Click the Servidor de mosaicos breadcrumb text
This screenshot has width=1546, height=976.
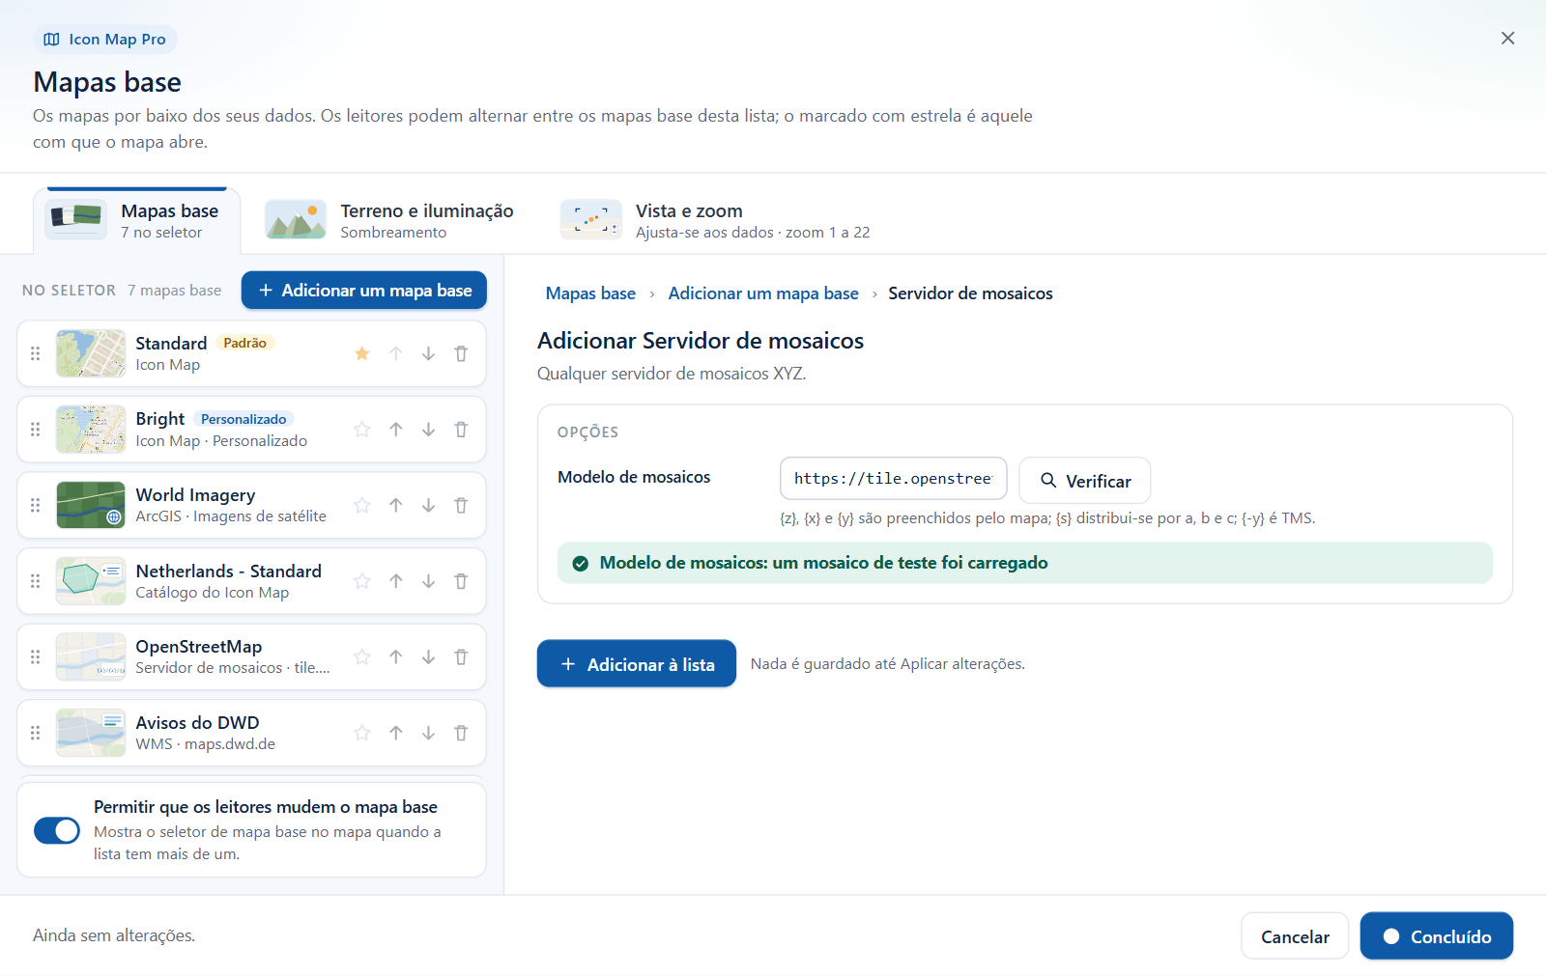pos(970,293)
